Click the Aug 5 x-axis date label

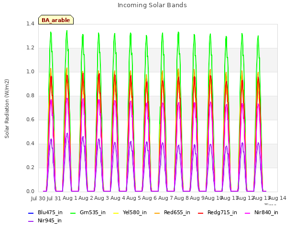[134, 198]
